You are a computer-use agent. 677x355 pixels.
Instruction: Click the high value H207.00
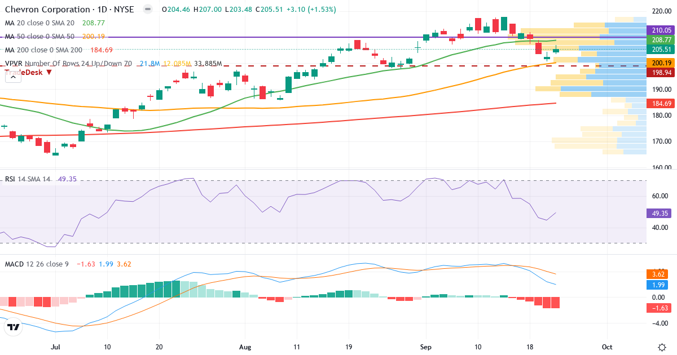tap(207, 10)
